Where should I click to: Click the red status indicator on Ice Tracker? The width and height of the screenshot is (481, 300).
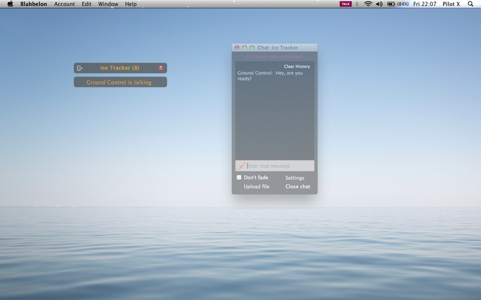click(x=161, y=68)
